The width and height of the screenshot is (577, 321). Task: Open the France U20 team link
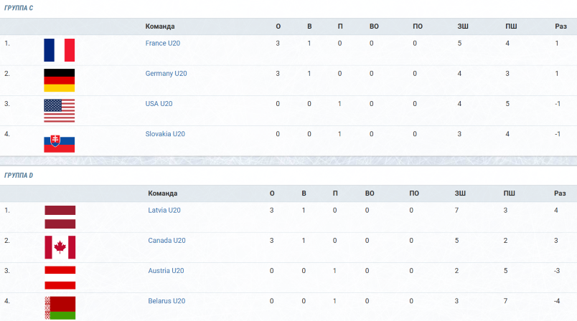pyautogui.click(x=163, y=43)
